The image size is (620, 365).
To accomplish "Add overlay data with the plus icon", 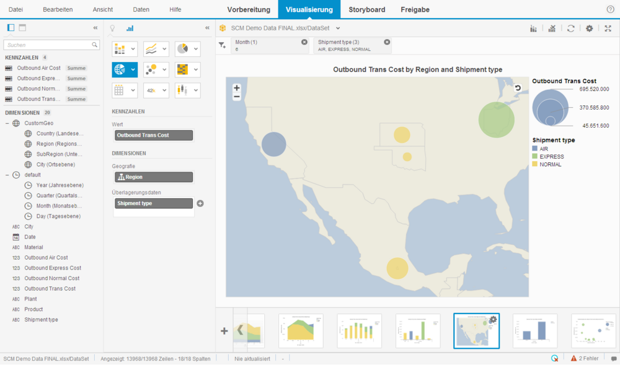I will point(200,203).
